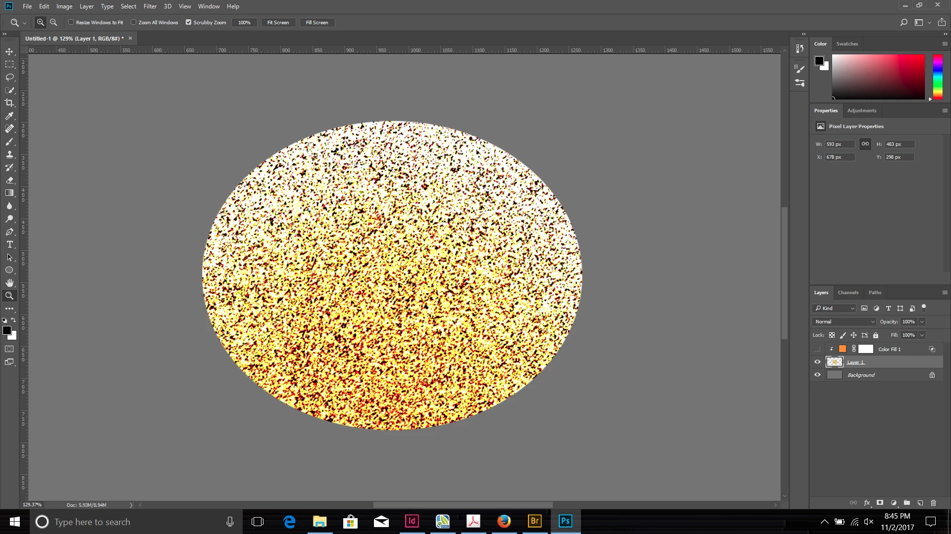Screen dimensions: 951x534
Task: Open the blend mode Normal dropdown
Action: tap(844, 321)
